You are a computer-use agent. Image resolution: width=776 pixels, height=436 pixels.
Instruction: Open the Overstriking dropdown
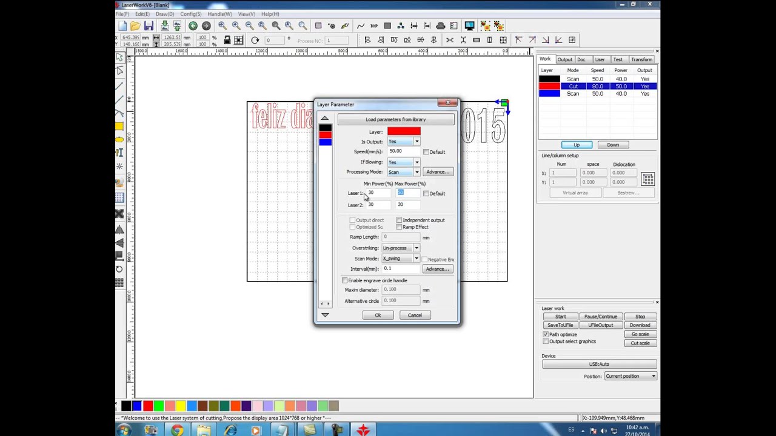coord(416,248)
